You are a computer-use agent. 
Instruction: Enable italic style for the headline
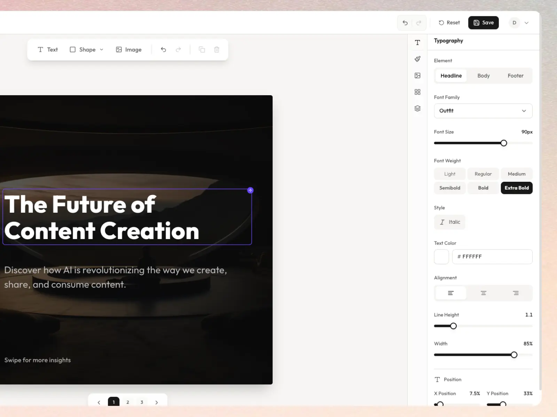[450, 222]
